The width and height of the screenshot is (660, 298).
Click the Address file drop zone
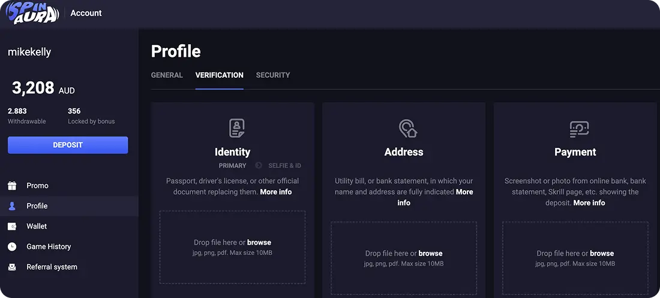coord(404,258)
